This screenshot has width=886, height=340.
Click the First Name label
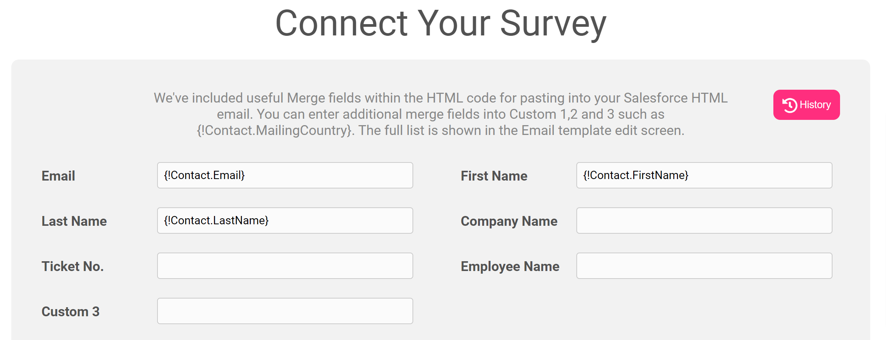[494, 176]
